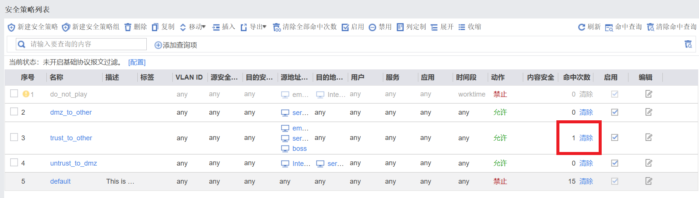Click the new security policy shield icon
Image resolution: width=699 pixels, height=198 pixels.
(x=11, y=27)
